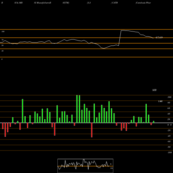The height and width of the screenshot is (173, 173).
Task: Click the 20 label on MR axis
Action: [169, 119]
